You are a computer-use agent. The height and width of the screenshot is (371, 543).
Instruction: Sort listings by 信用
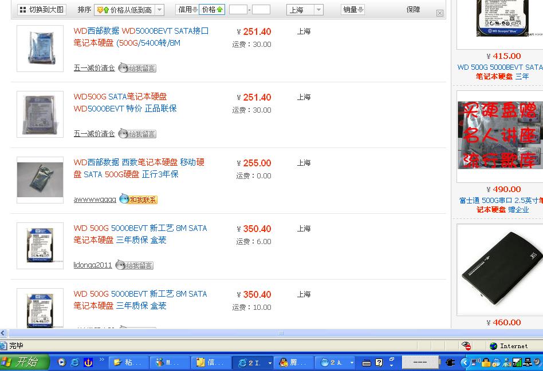188,10
